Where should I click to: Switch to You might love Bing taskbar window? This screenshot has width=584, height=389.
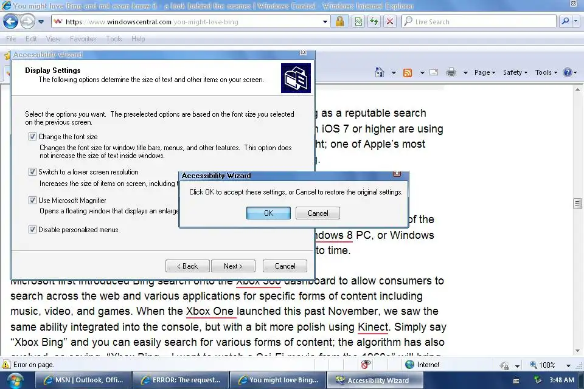(278, 380)
